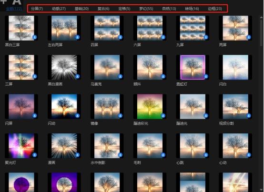
Task: Click download icon on 马赛克 mosaic effect
Action: (x=120, y=76)
